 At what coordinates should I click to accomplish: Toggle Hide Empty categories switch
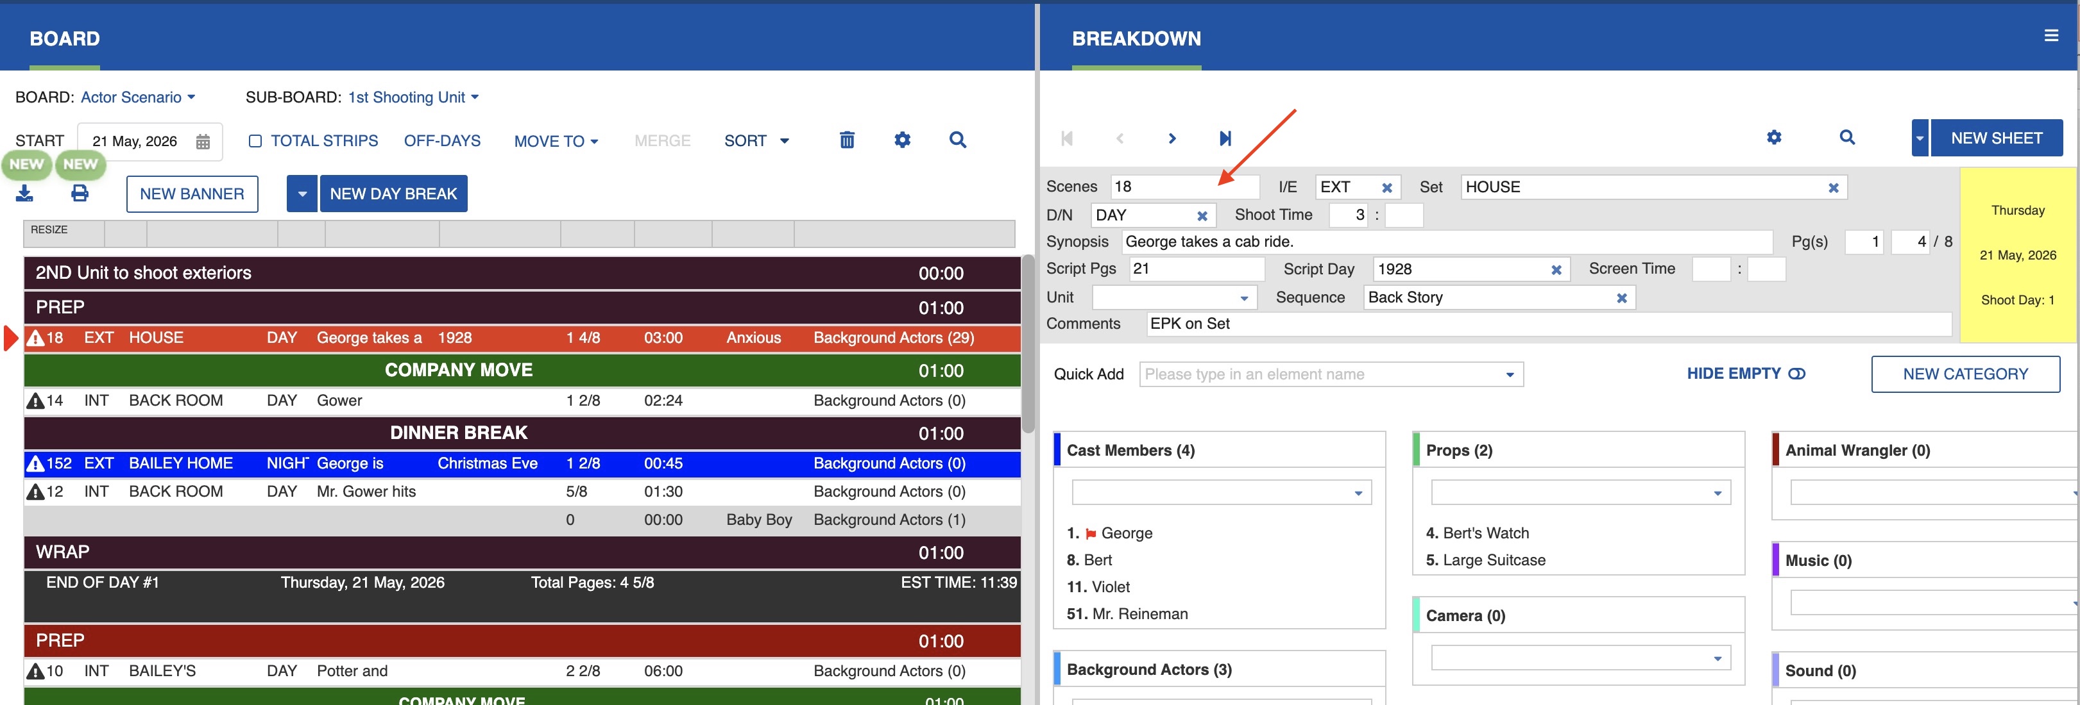1796,374
